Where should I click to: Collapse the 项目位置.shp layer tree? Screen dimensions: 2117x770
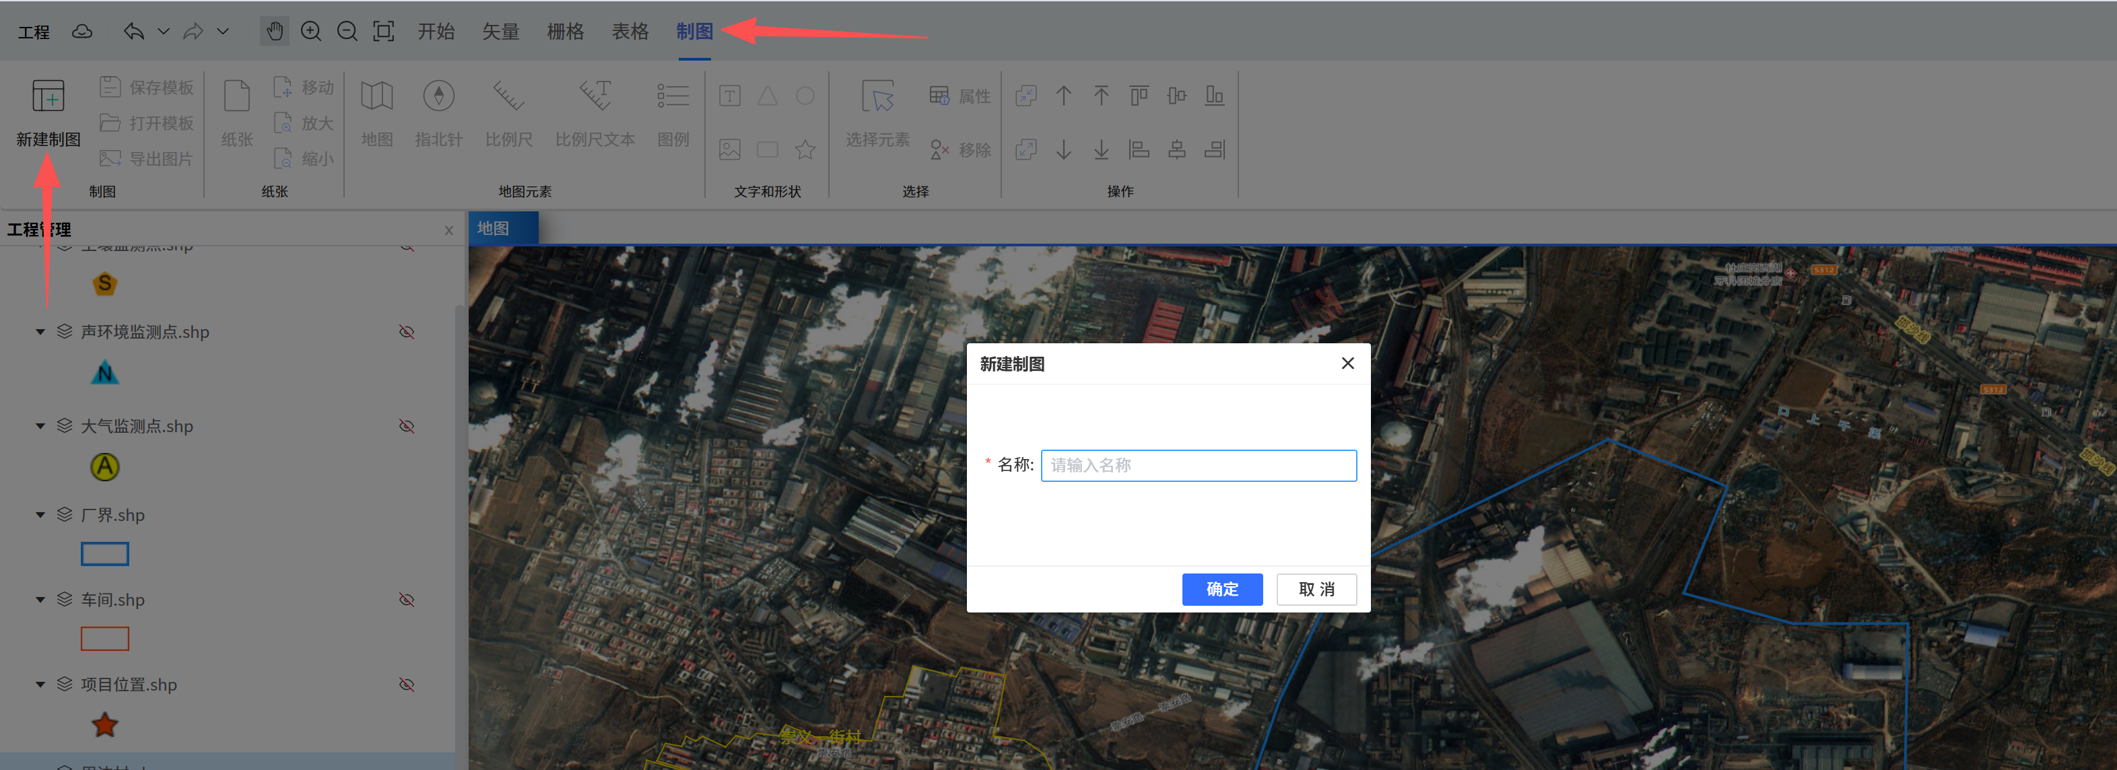click(x=40, y=685)
